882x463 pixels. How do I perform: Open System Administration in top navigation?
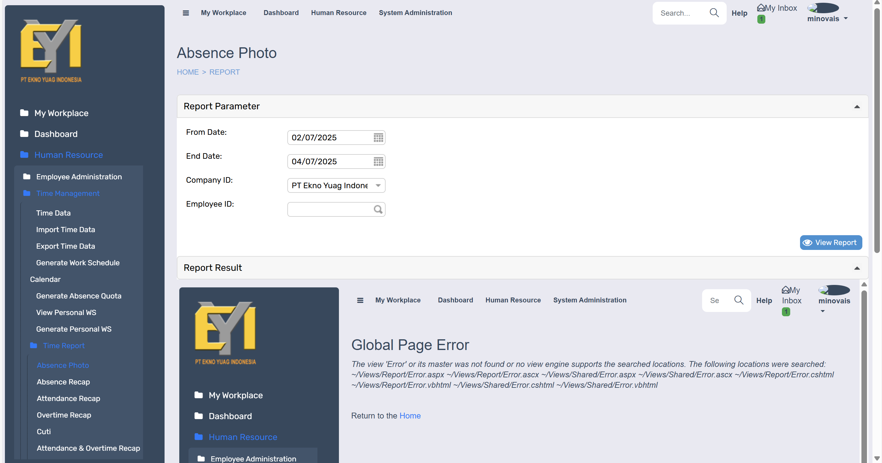tap(415, 13)
